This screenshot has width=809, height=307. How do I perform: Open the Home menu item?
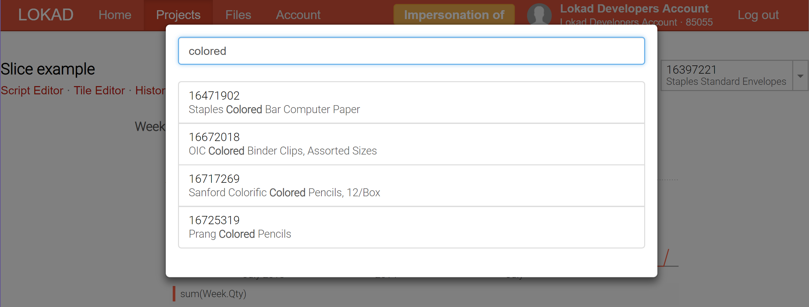click(x=115, y=14)
